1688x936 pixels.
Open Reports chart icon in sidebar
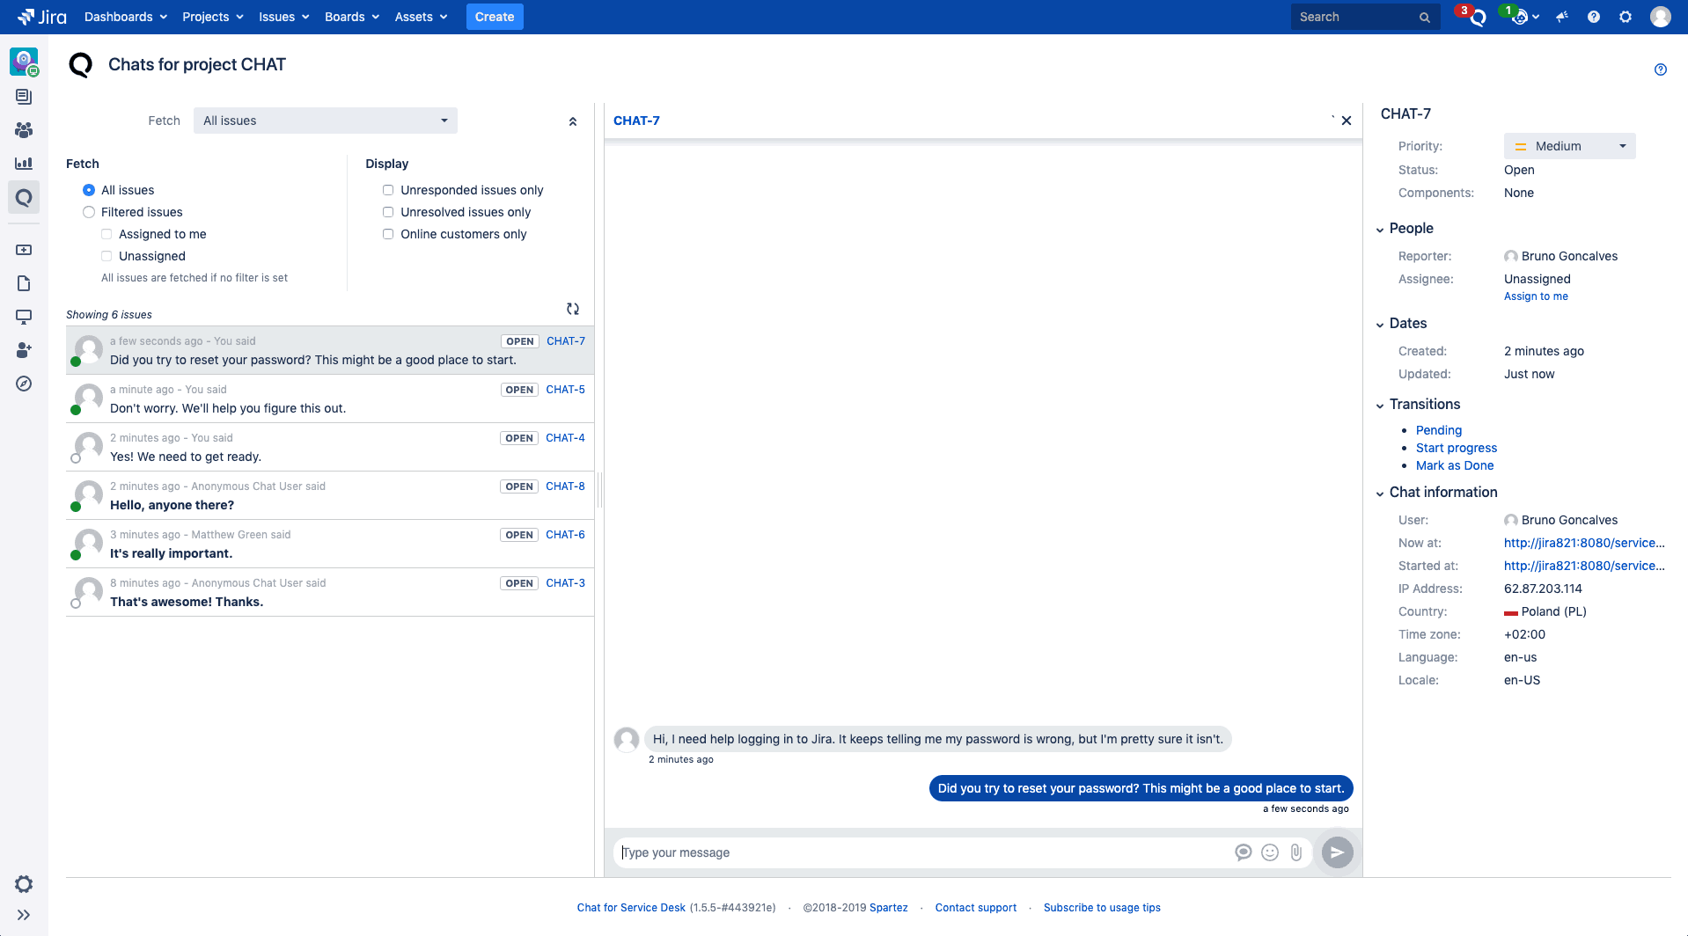click(24, 164)
